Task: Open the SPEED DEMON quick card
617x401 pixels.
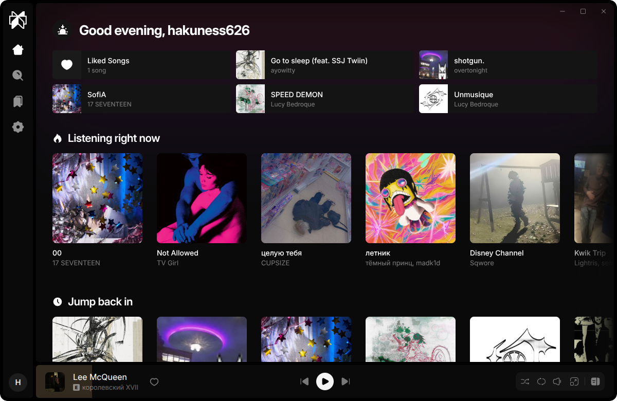Action: pos(325,99)
